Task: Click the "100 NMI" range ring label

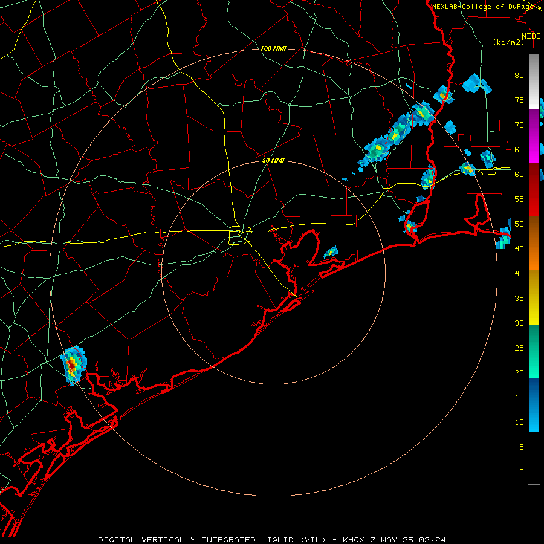Action: [273, 48]
